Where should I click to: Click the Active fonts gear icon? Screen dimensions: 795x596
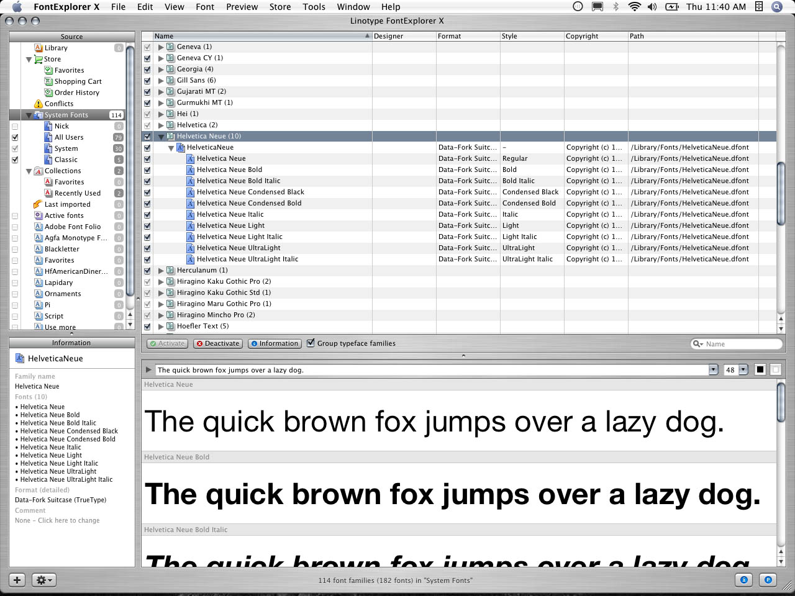tap(39, 215)
